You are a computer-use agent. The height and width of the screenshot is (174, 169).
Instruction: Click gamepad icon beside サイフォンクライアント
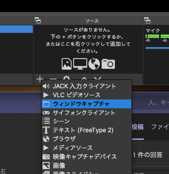(46, 113)
